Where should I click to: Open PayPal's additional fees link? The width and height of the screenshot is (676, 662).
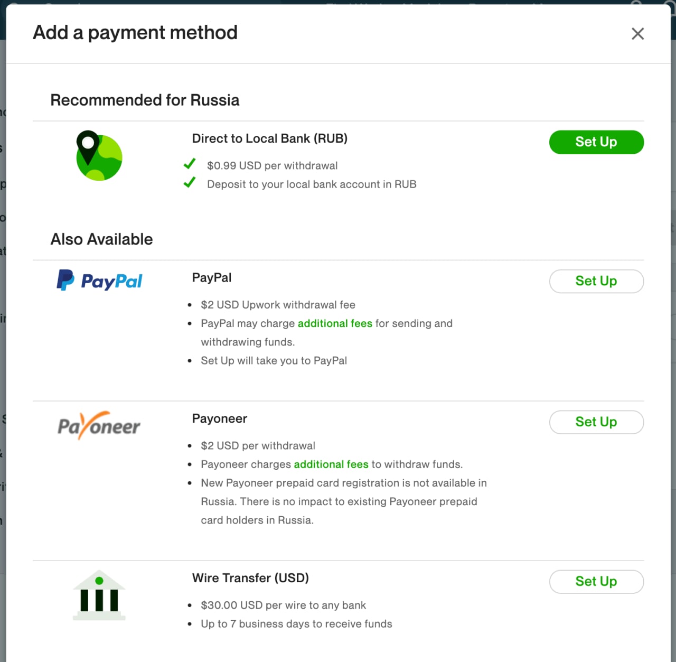[335, 323]
